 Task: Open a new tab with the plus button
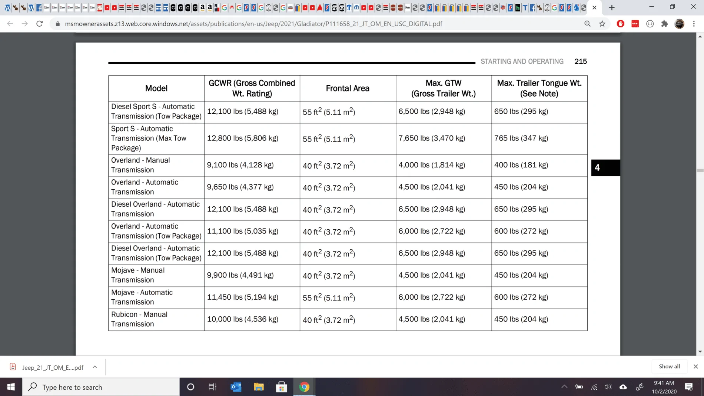pyautogui.click(x=612, y=7)
